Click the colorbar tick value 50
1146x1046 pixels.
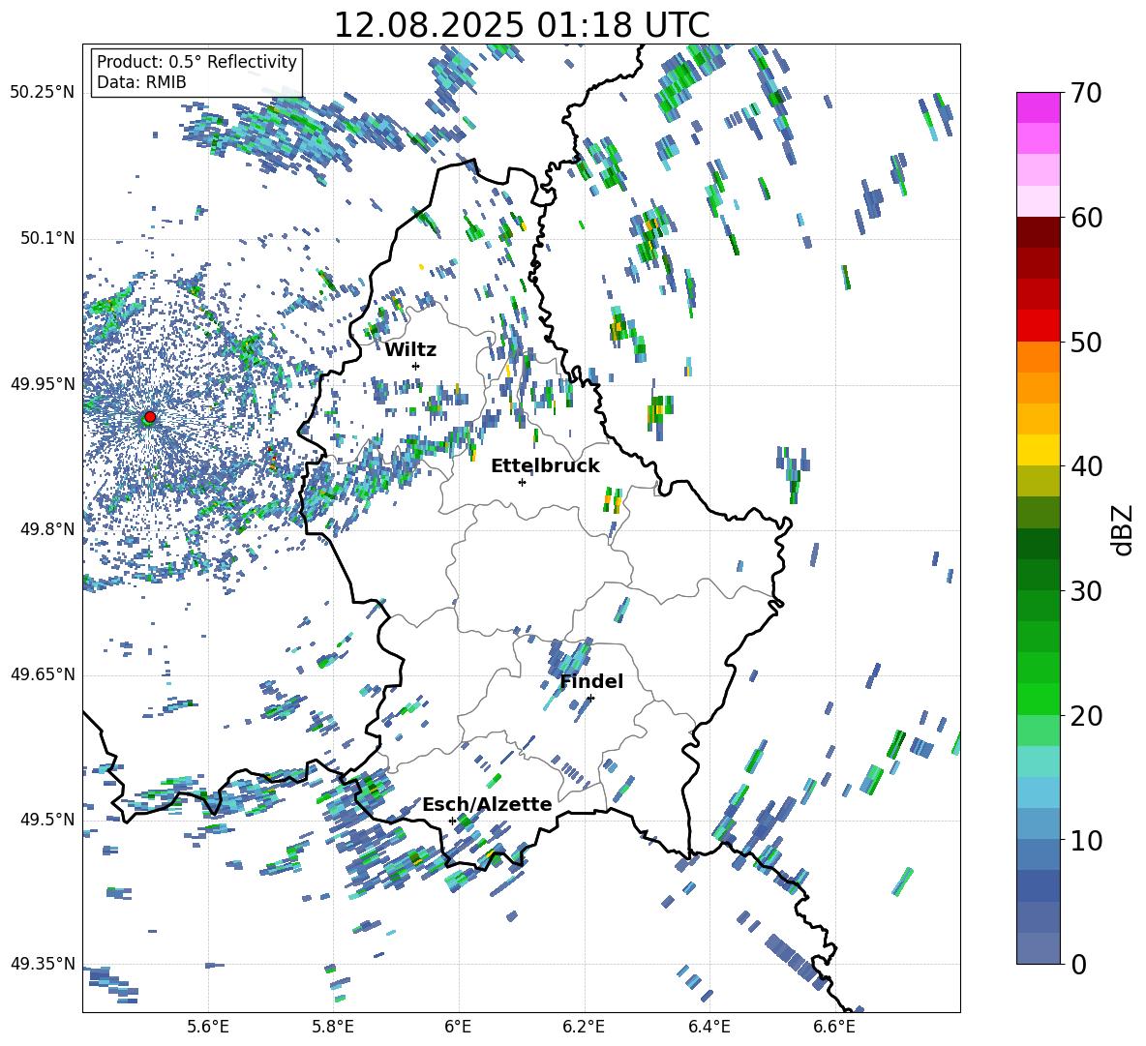point(1086,343)
